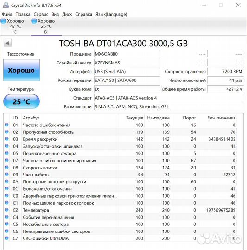Viewport: 247px width, 250px height.
Task: Click the standard field ATA8-ACS version 4
Action: (x=169, y=98)
